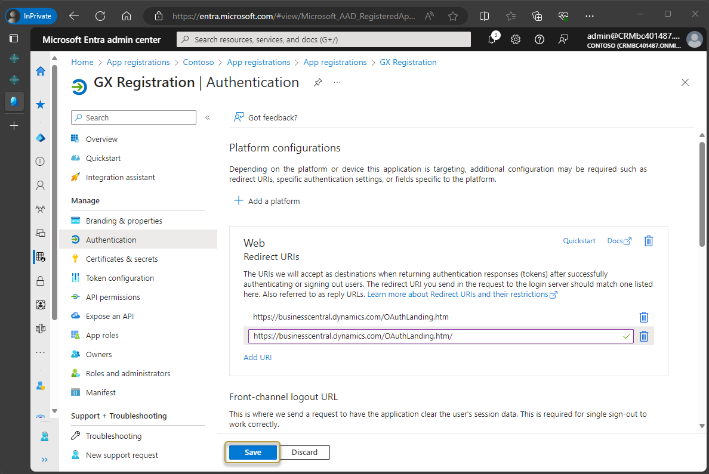This screenshot has height=474, width=709.
Task: Select Token configuration in the menu
Action: (119, 278)
